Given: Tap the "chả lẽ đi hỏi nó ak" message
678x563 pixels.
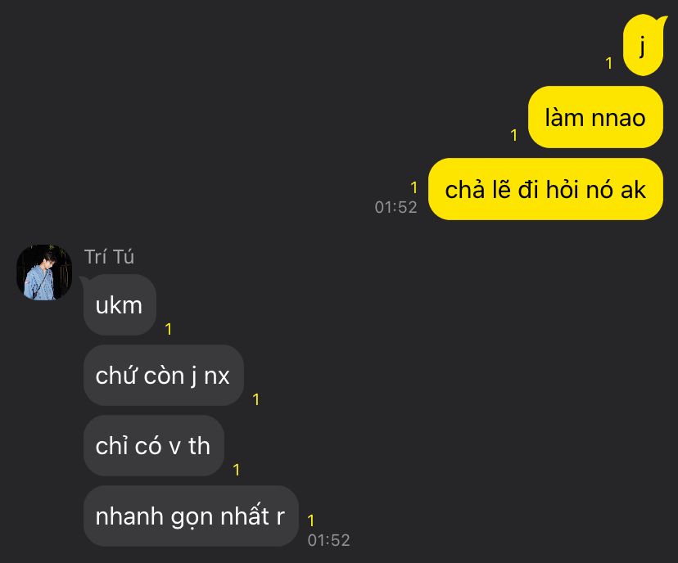Looking at the screenshot, I should [545, 189].
